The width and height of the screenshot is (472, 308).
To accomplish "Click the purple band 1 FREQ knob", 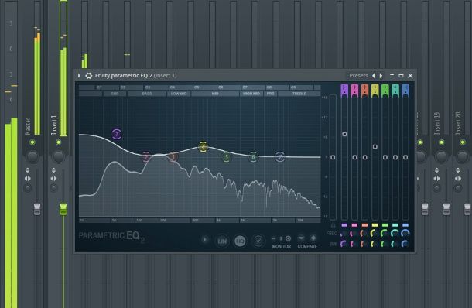I will click(x=344, y=234).
